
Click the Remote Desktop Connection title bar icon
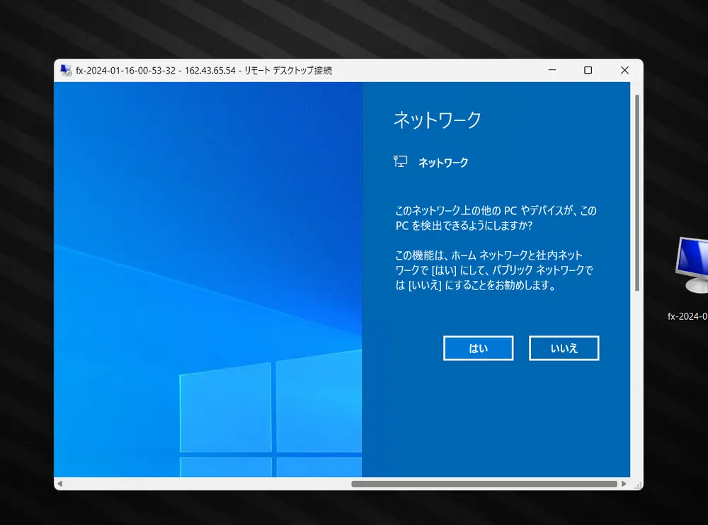pyautogui.click(x=66, y=71)
